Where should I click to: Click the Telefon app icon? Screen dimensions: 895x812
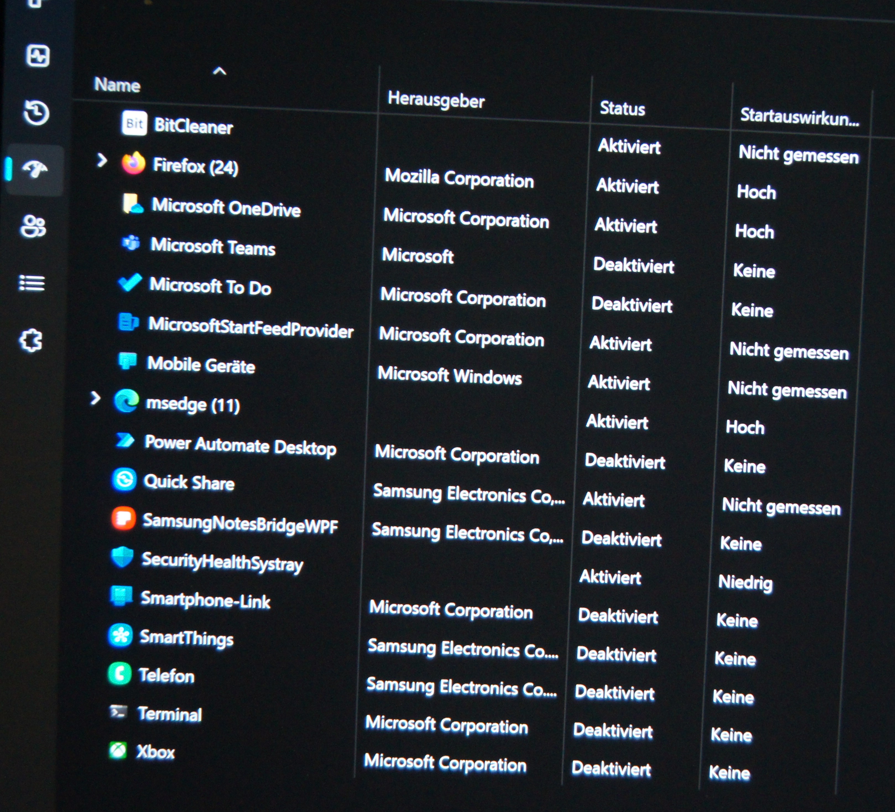(119, 674)
